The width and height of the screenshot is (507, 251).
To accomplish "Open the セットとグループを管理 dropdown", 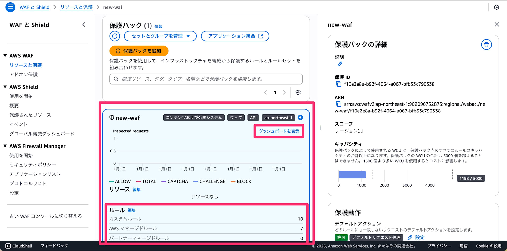I will 160,36.
